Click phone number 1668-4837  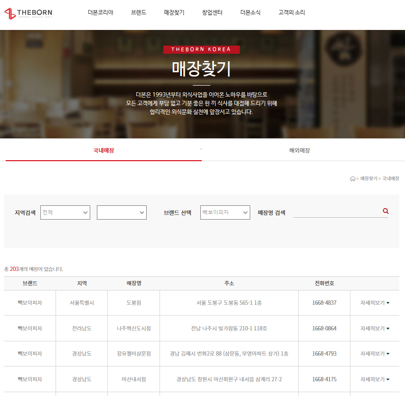tap(324, 303)
